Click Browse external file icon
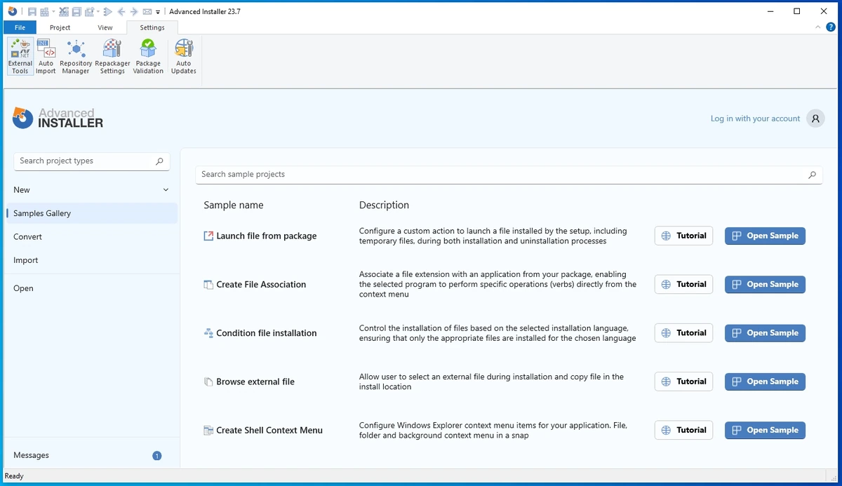Image resolution: width=842 pixels, height=486 pixels. click(208, 382)
